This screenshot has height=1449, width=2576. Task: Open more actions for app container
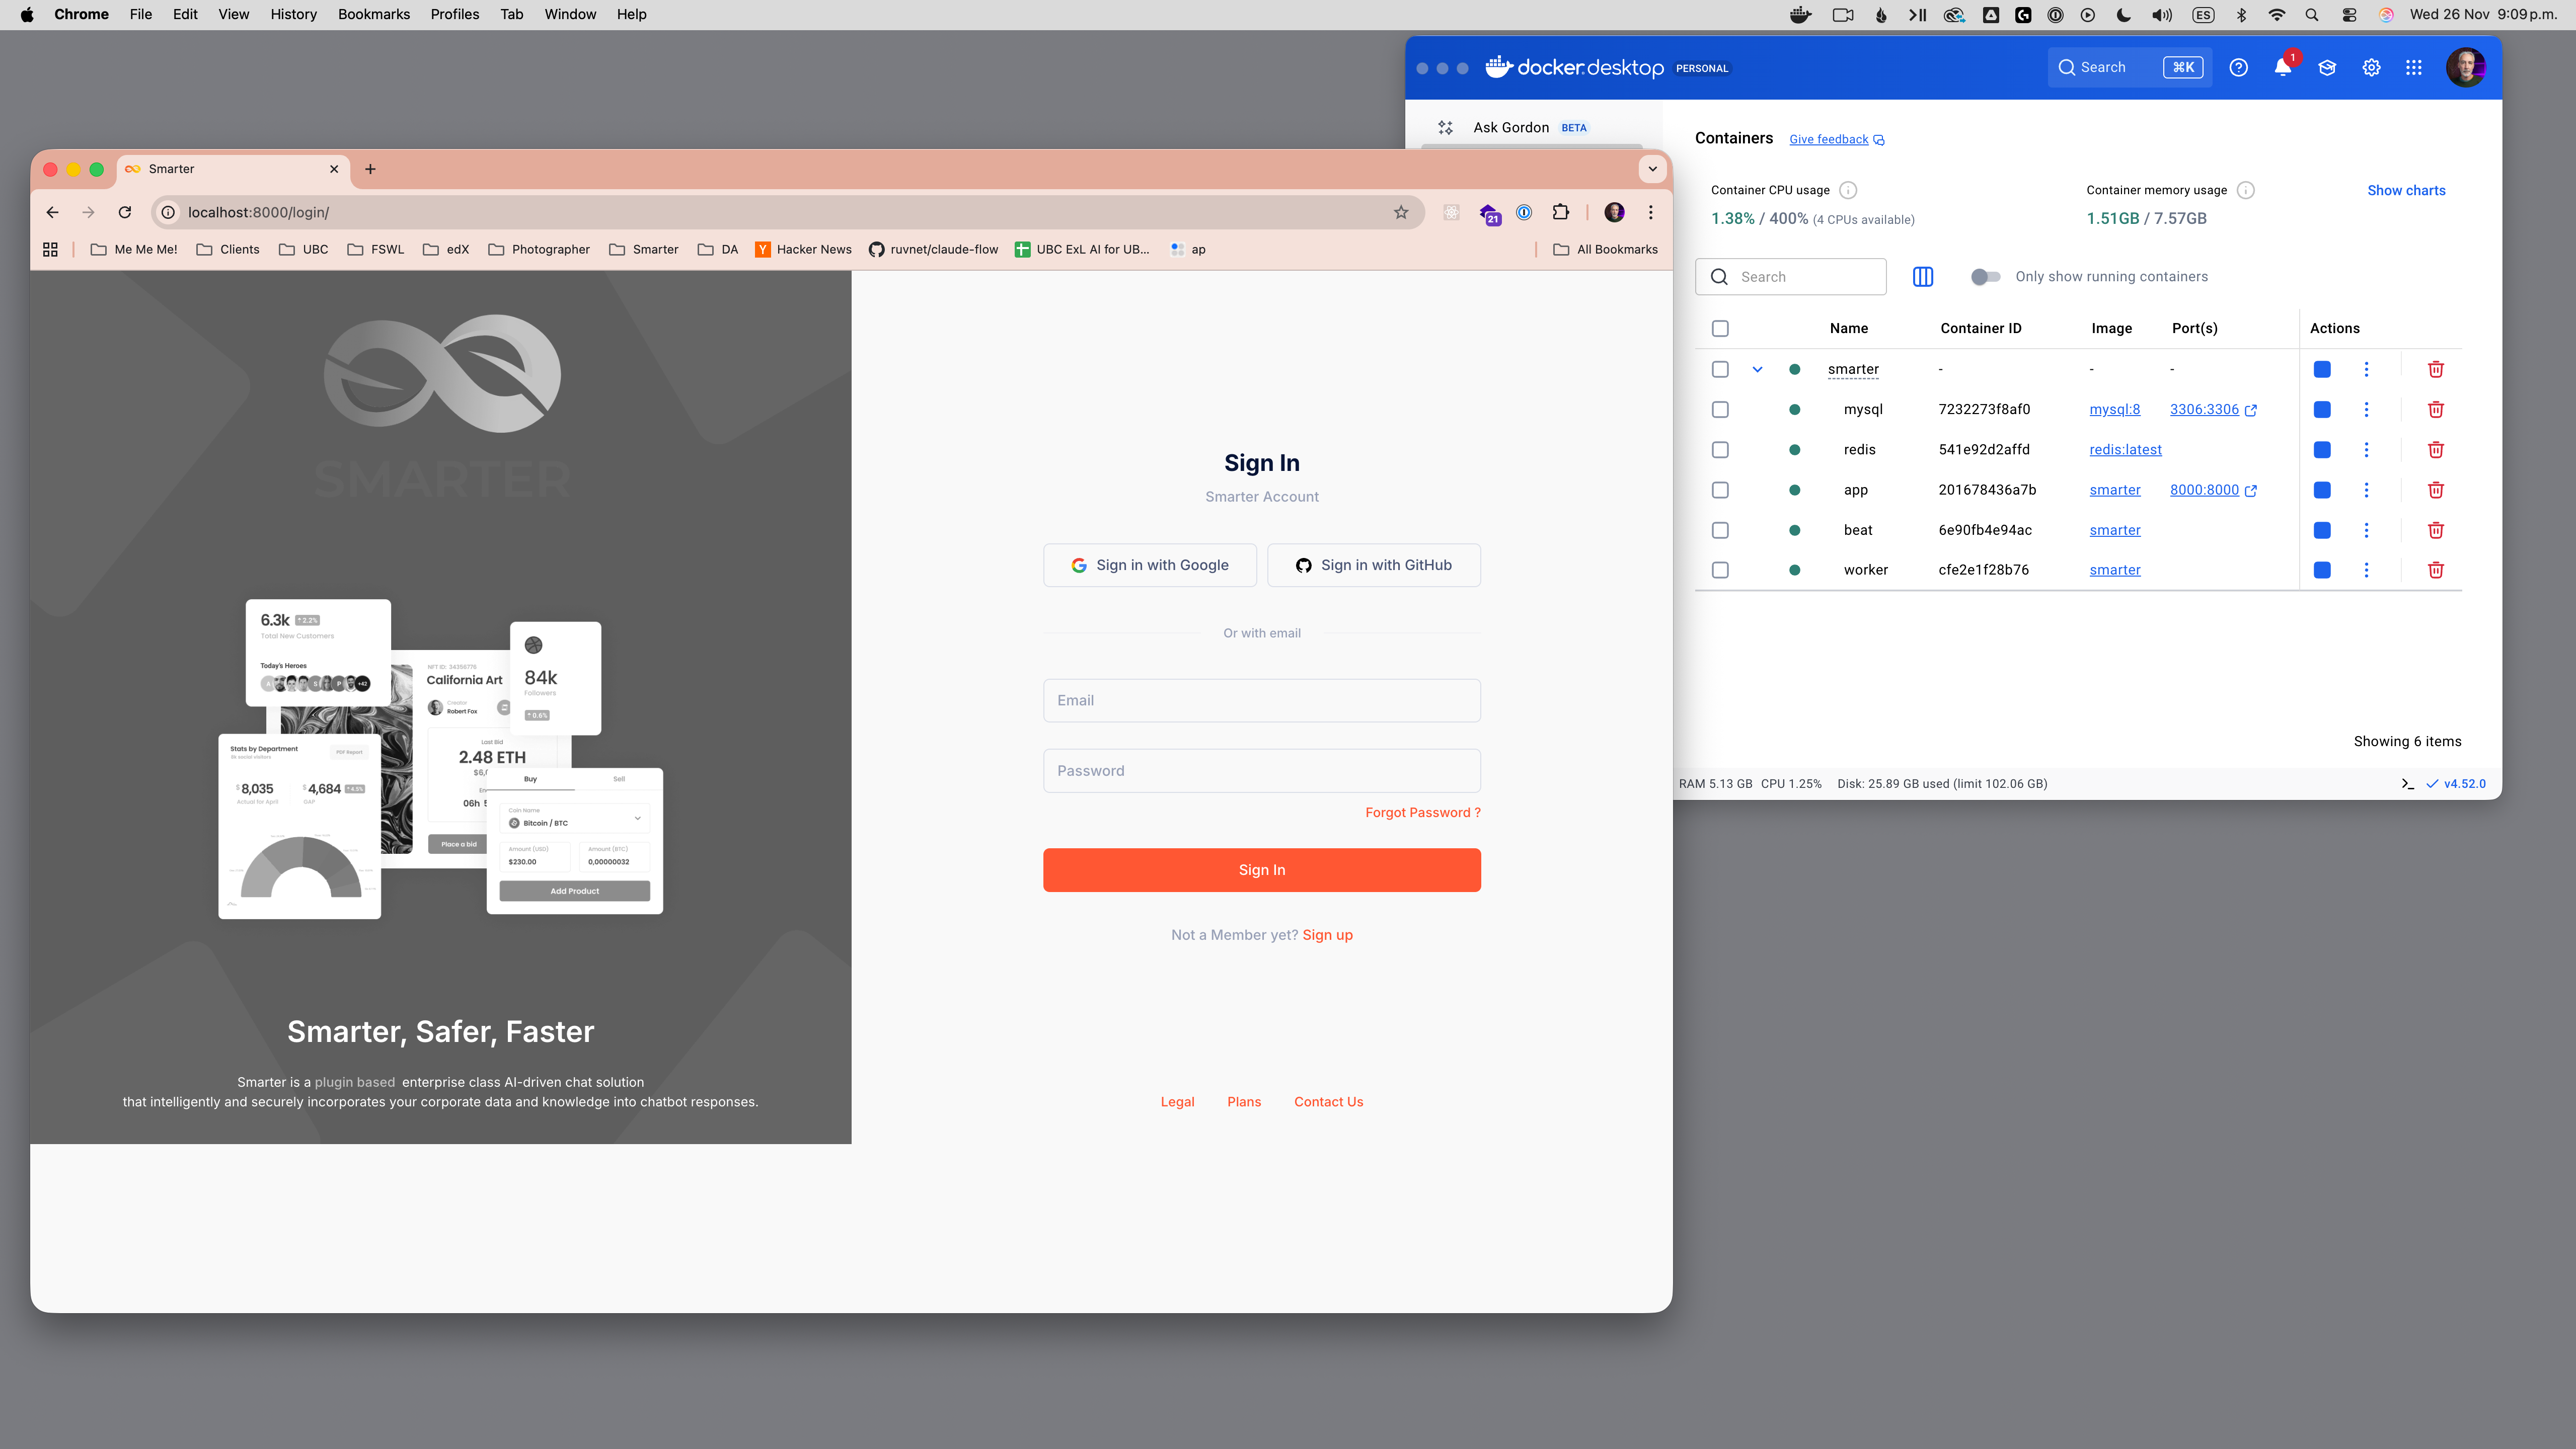coord(2366,490)
